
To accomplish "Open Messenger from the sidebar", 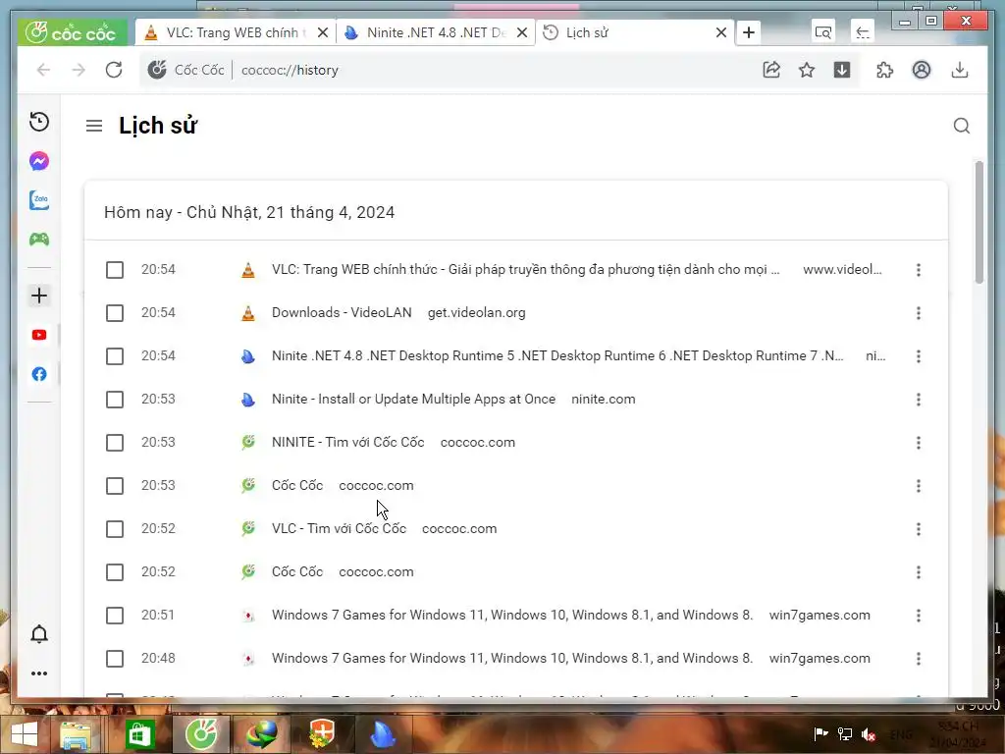I will 39,161.
